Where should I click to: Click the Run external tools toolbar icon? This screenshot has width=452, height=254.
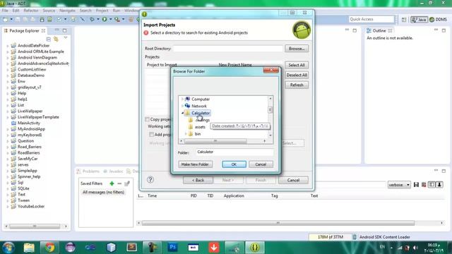pos(117,19)
